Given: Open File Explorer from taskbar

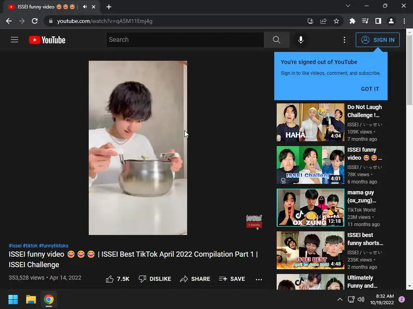Looking at the screenshot, I should (31, 299).
